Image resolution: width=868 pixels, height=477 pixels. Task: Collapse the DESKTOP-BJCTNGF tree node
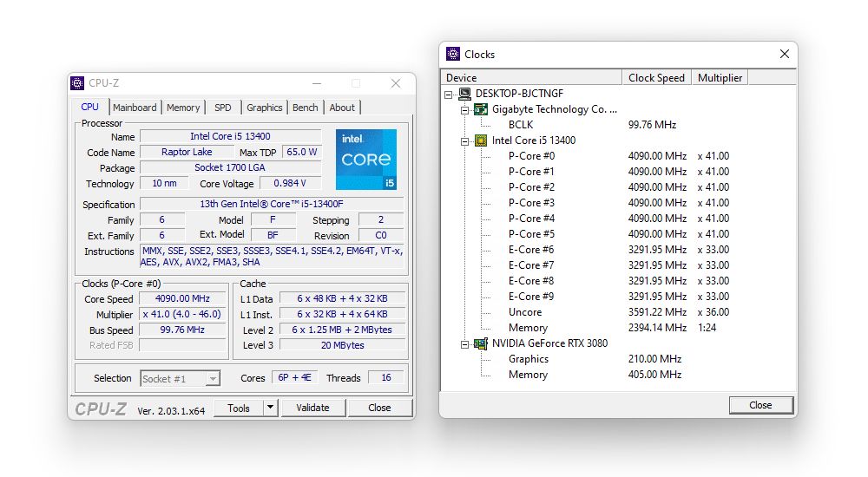pos(449,95)
